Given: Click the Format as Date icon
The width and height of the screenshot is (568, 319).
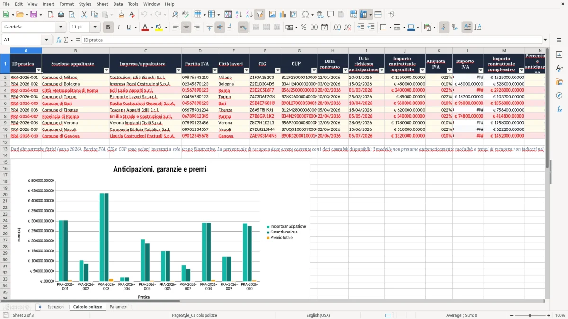Looking at the screenshot, I should click(324, 27).
